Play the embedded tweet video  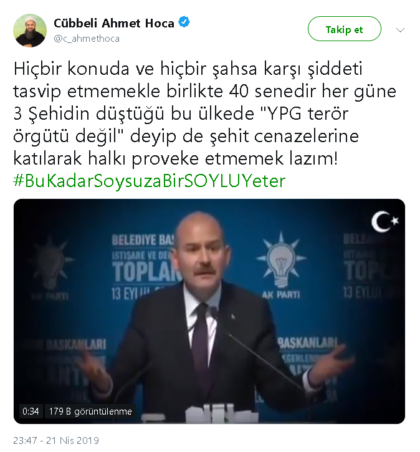(209, 311)
